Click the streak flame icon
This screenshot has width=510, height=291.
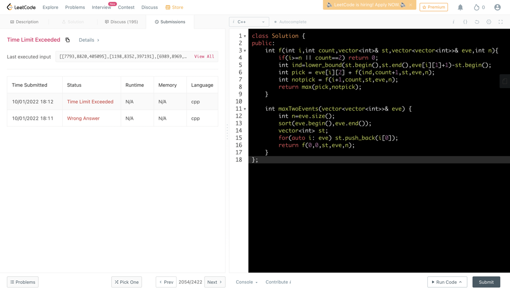point(477,7)
